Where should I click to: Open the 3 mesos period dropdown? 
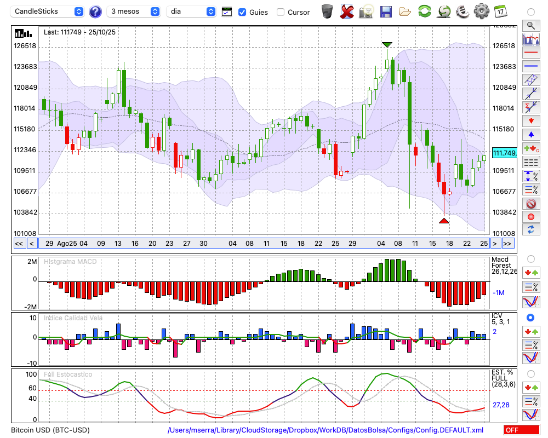(x=134, y=11)
